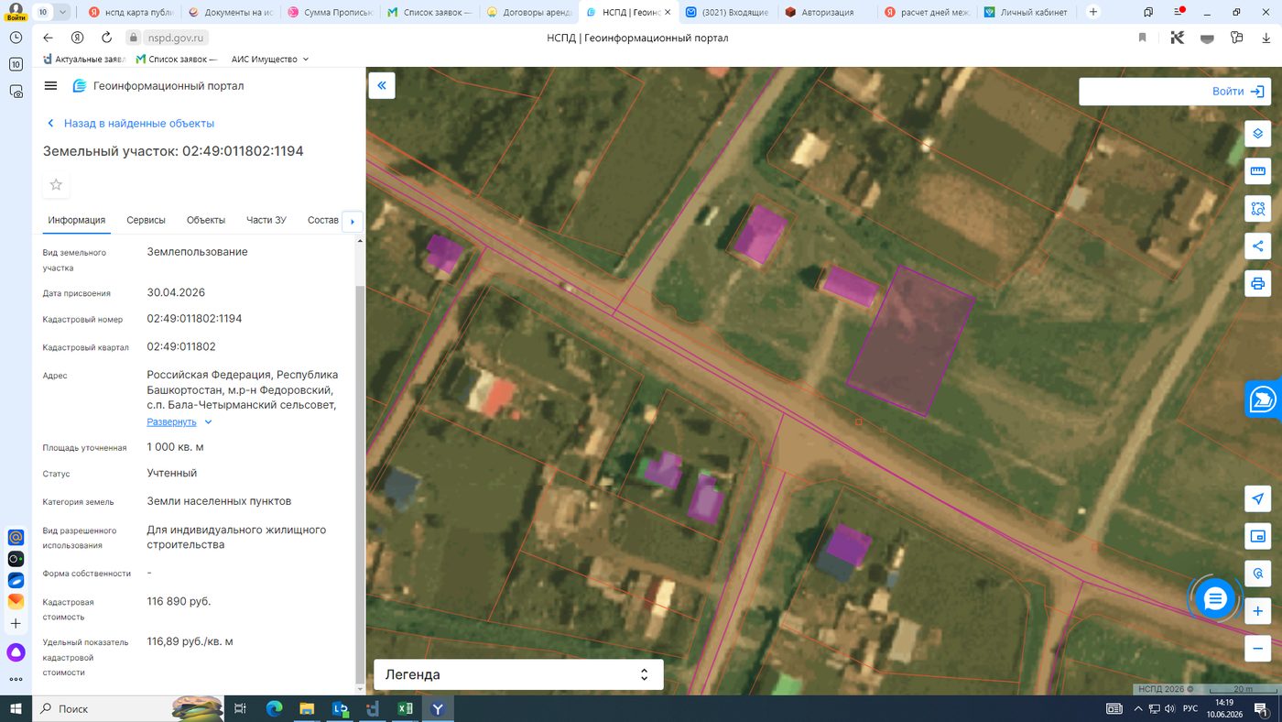Print the map with printer icon

pyautogui.click(x=1257, y=283)
